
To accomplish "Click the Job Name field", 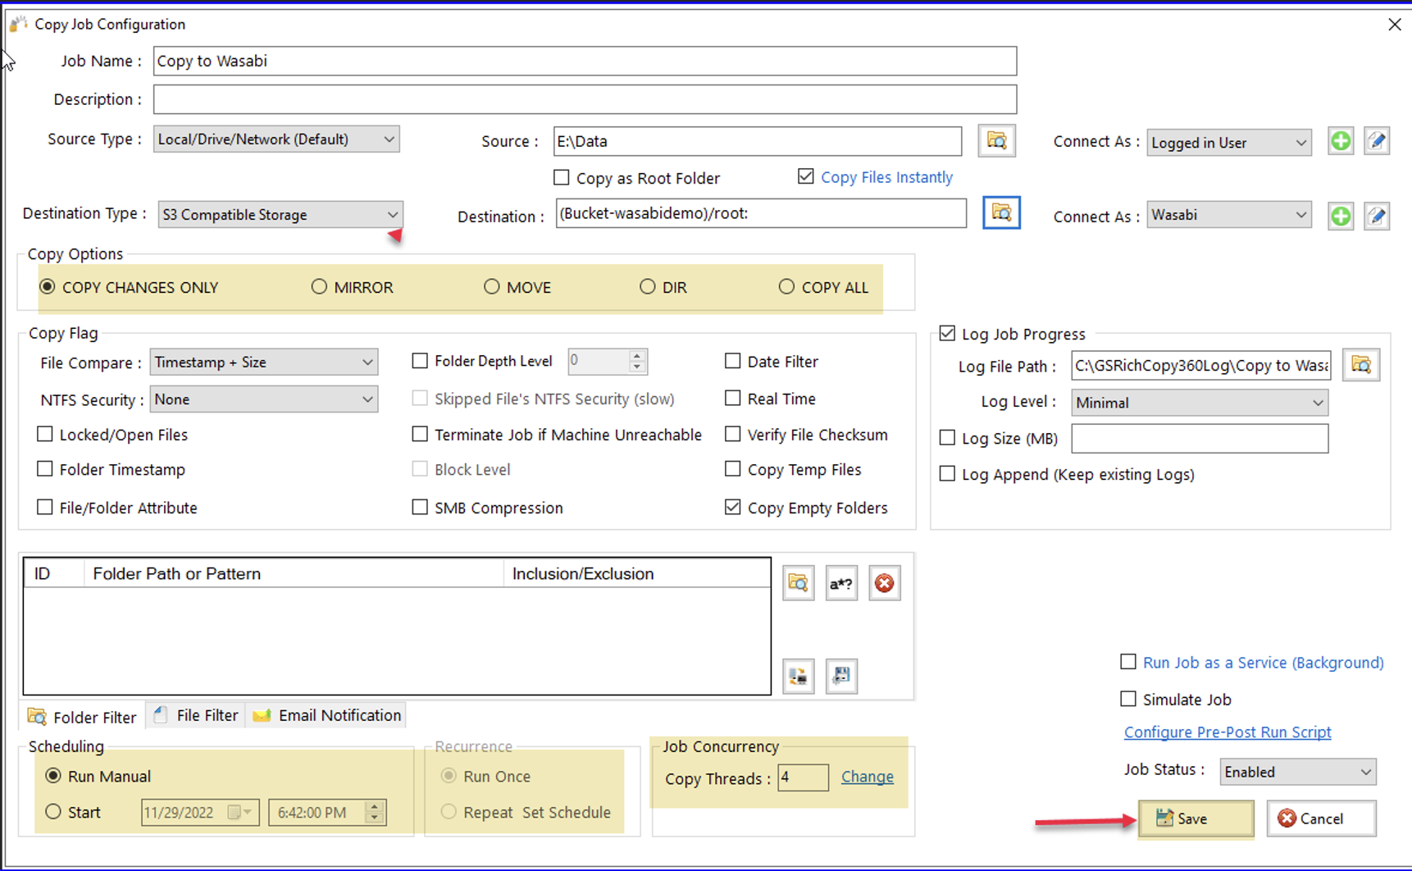I will point(585,61).
